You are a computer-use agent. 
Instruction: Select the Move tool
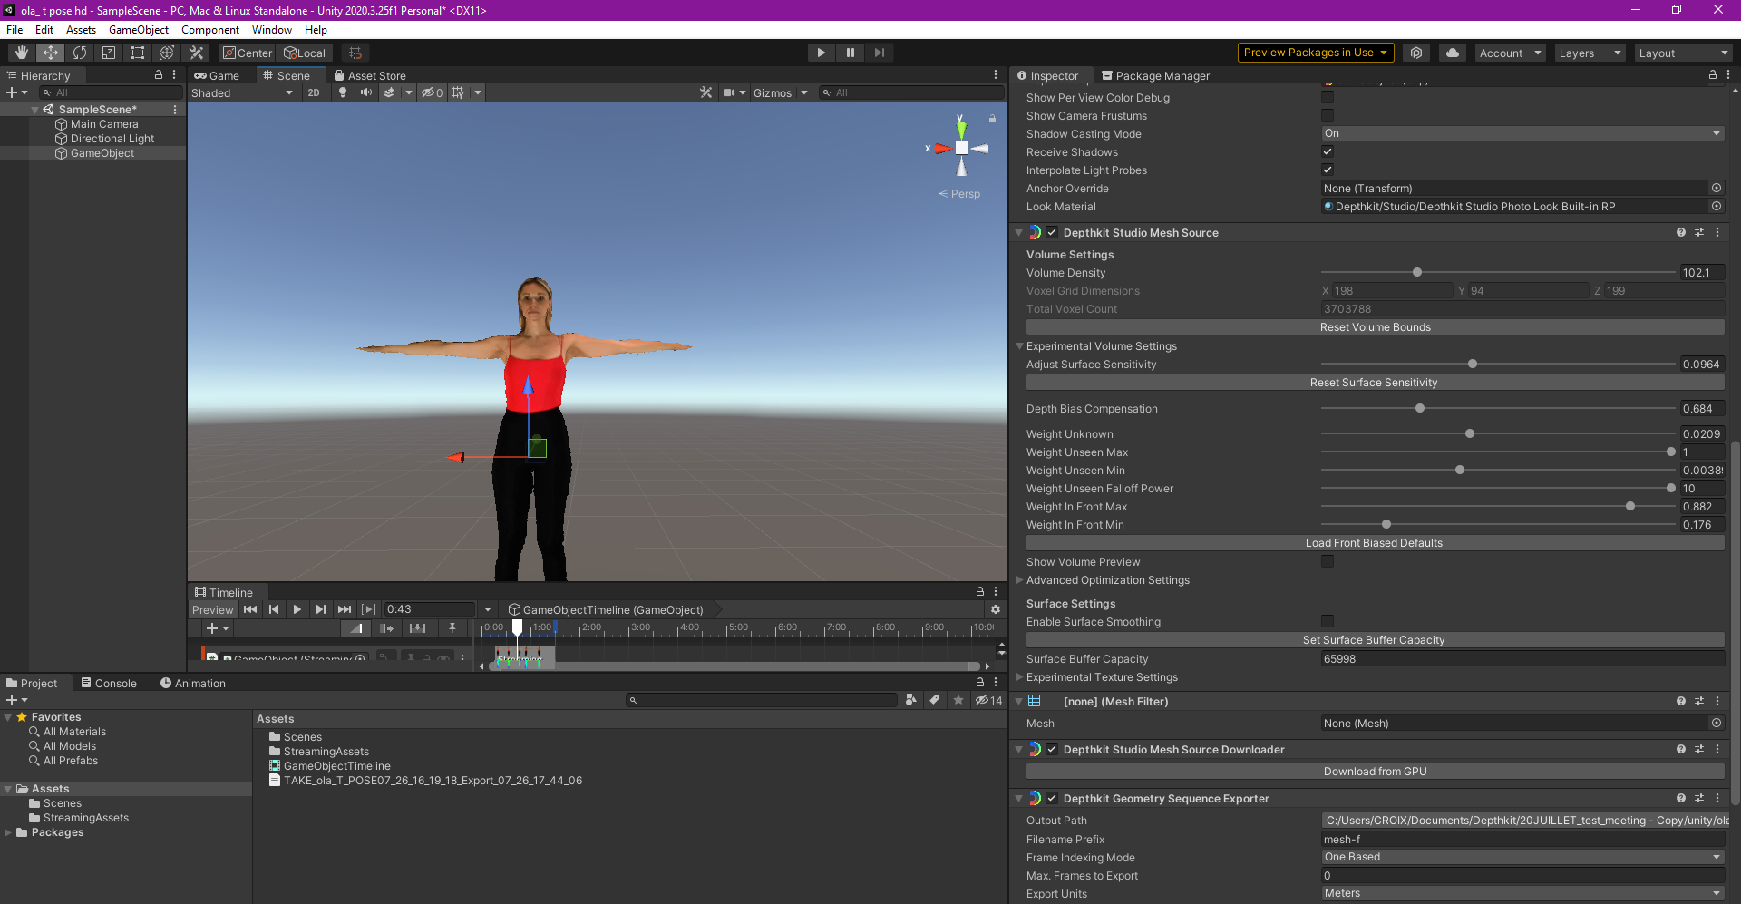[x=50, y=53]
